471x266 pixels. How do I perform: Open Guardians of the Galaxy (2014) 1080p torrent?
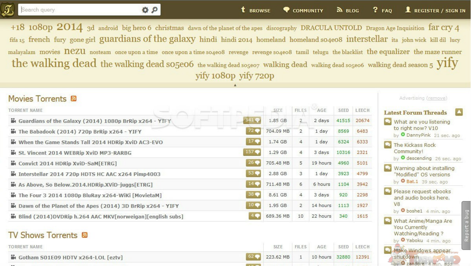tap(94, 121)
